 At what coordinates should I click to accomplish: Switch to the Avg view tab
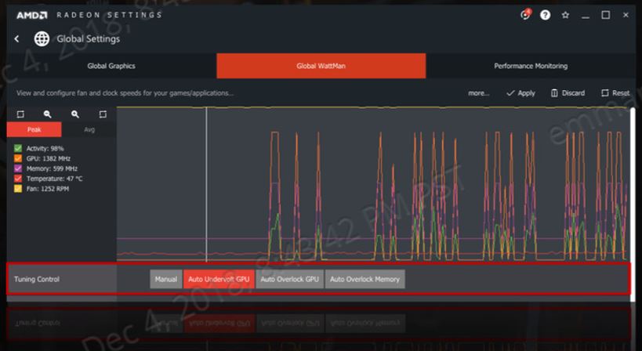89,130
